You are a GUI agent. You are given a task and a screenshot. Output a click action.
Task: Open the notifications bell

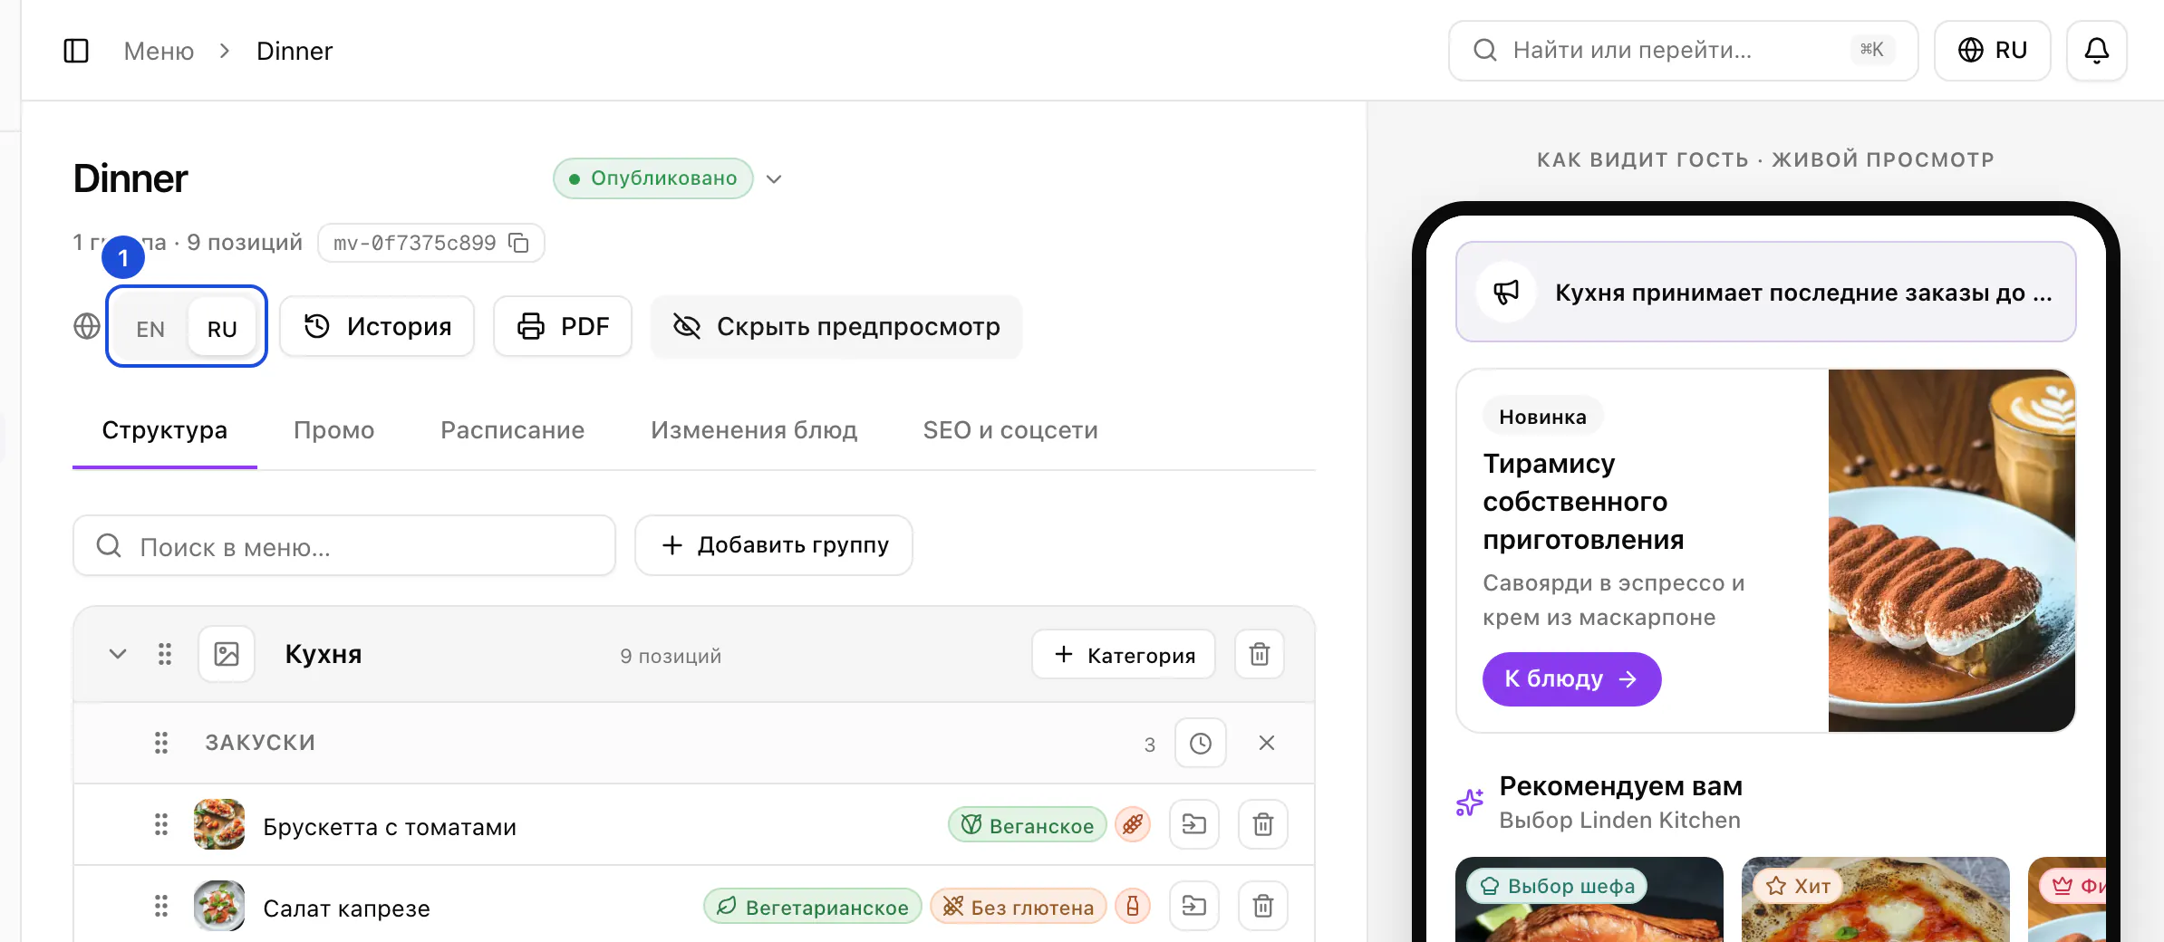(x=2096, y=51)
